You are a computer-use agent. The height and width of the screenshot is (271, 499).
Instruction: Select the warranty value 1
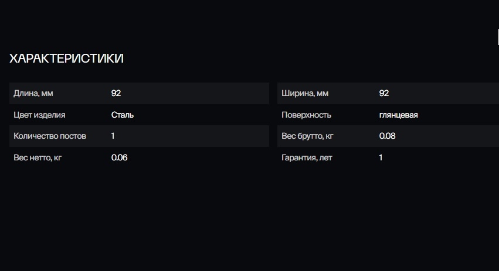(381, 157)
